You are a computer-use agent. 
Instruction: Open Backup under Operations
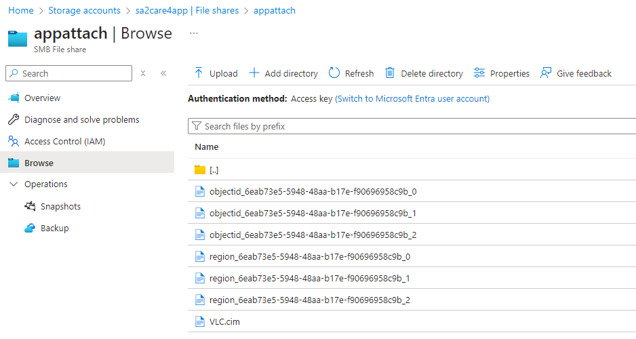click(54, 228)
